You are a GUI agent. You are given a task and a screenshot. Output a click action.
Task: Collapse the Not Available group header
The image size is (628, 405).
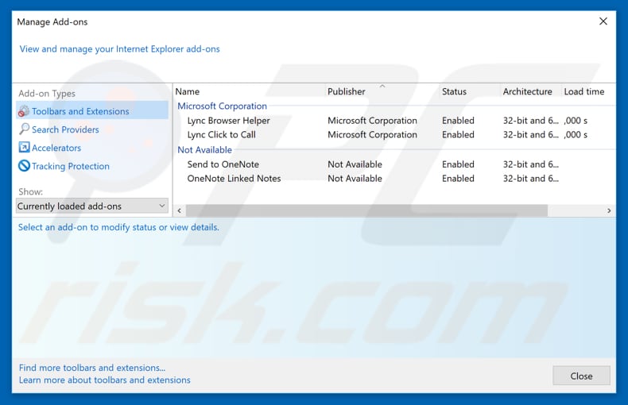coord(204,149)
